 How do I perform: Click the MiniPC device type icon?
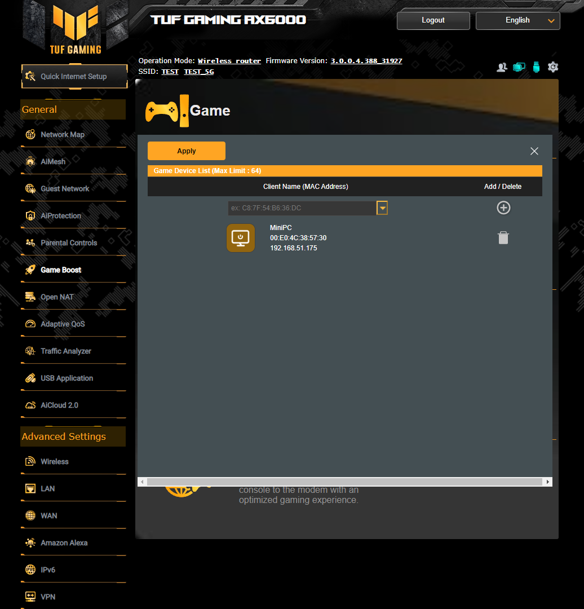pos(241,238)
